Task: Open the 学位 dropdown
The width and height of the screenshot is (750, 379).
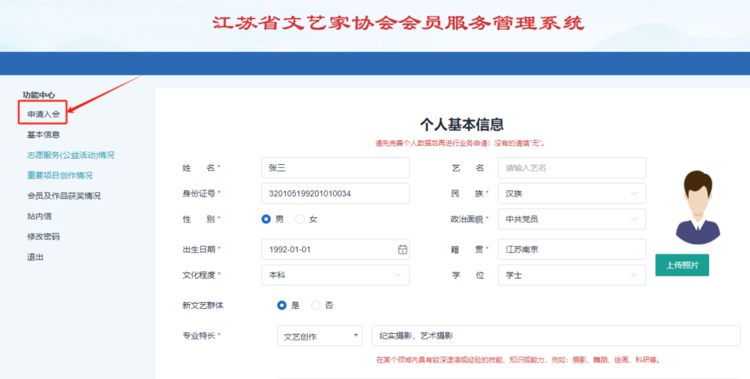Action: click(x=571, y=275)
